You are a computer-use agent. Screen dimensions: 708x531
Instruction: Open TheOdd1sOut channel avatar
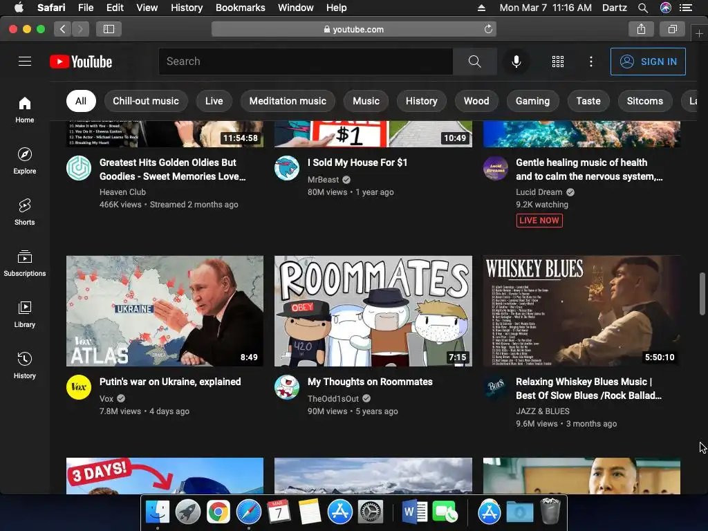tap(287, 387)
